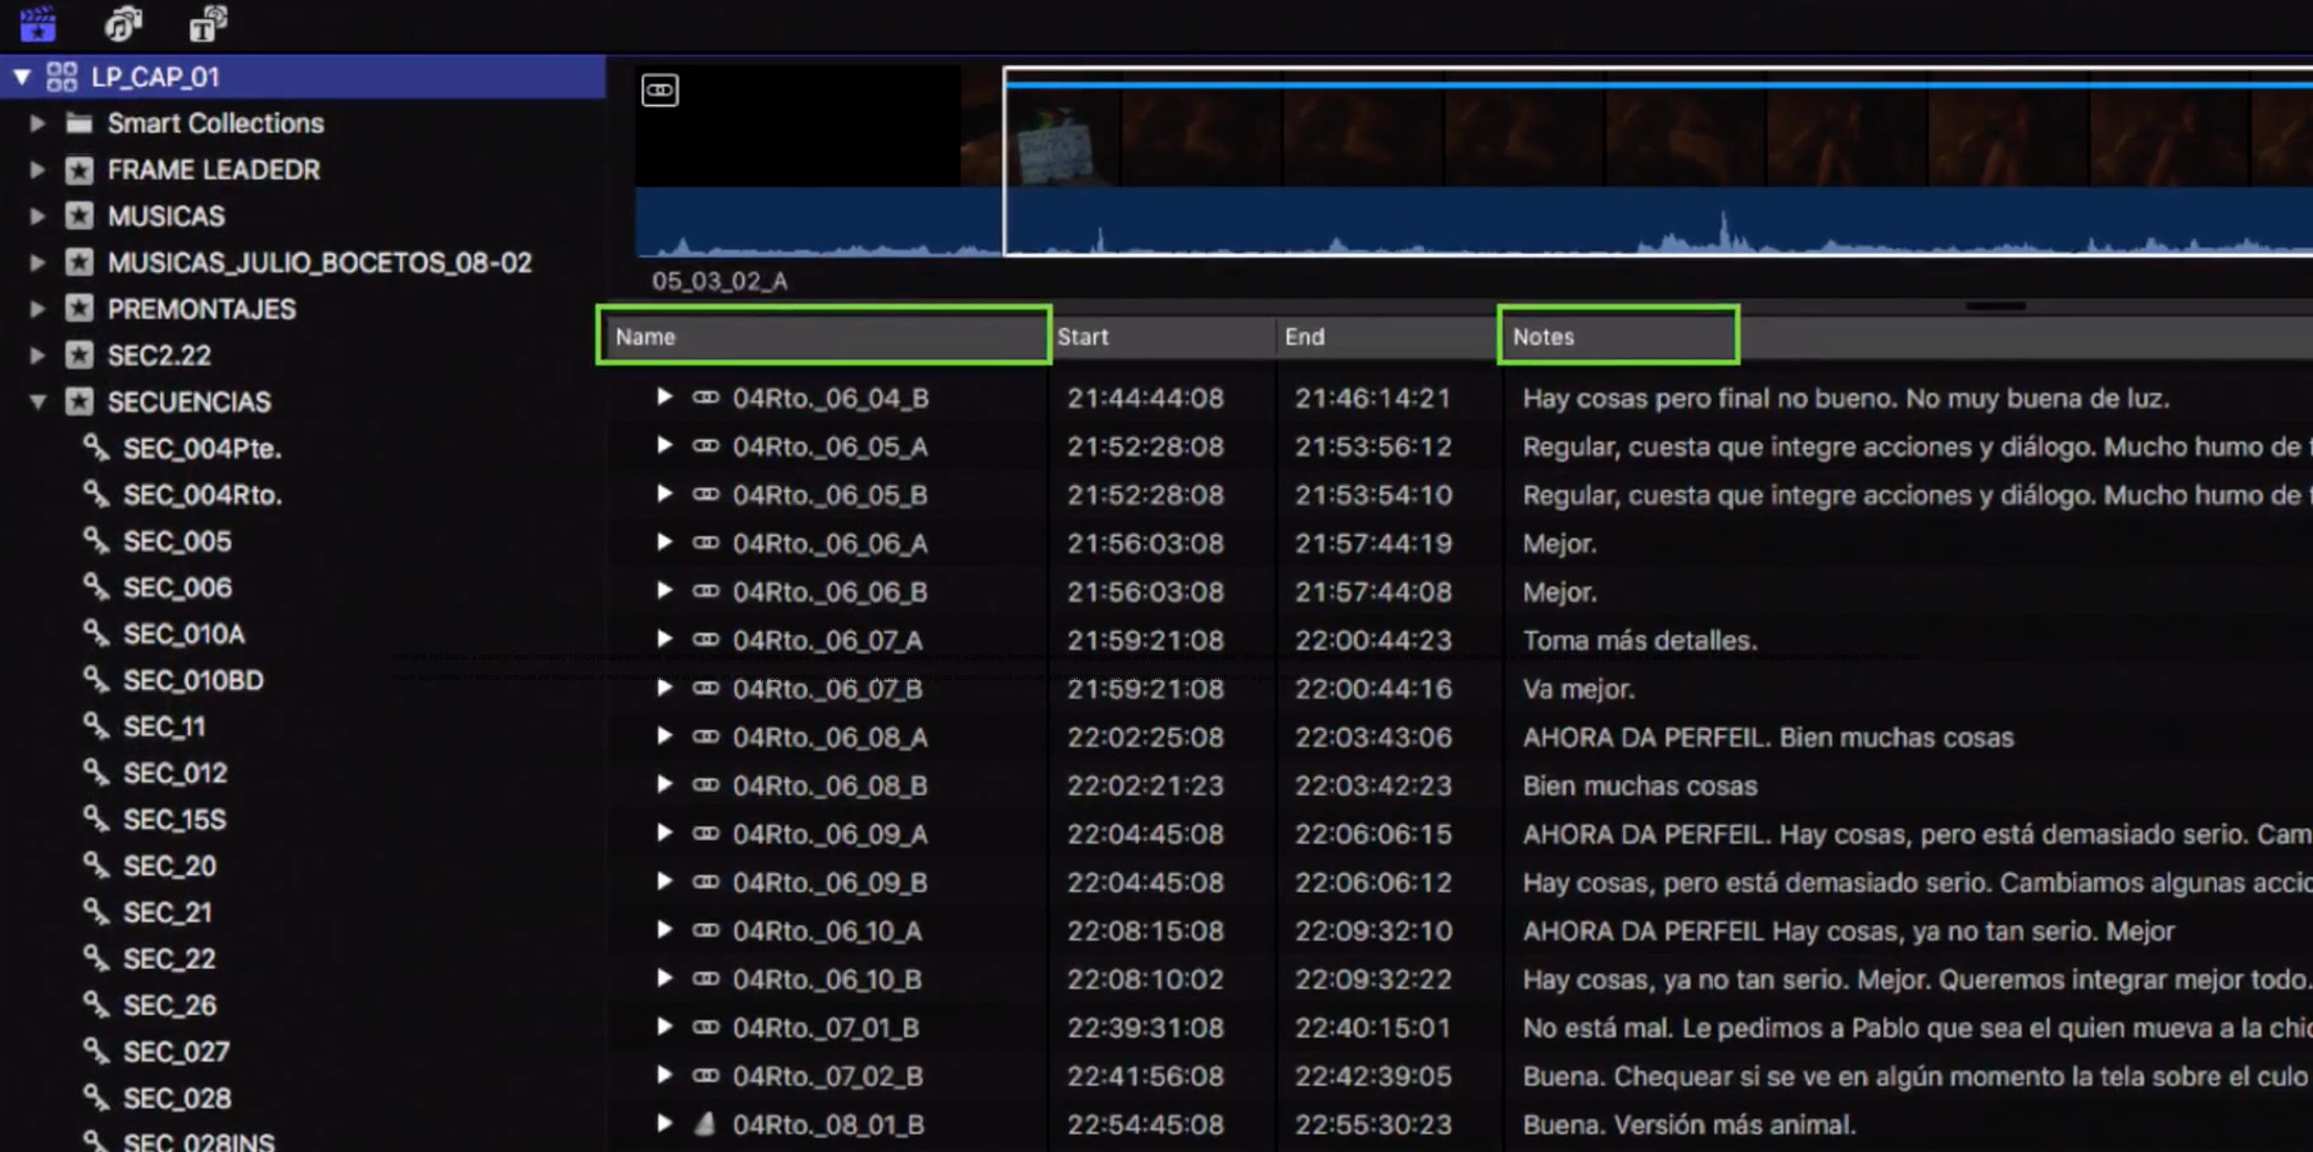The image size is (2313, 1152).
Task: Click the multicam badge on filmstrip thumbnail
Action: [660, 90]
